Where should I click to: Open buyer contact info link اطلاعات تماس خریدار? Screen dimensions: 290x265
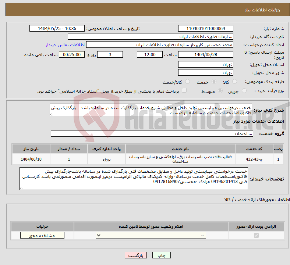coord(65,45)
